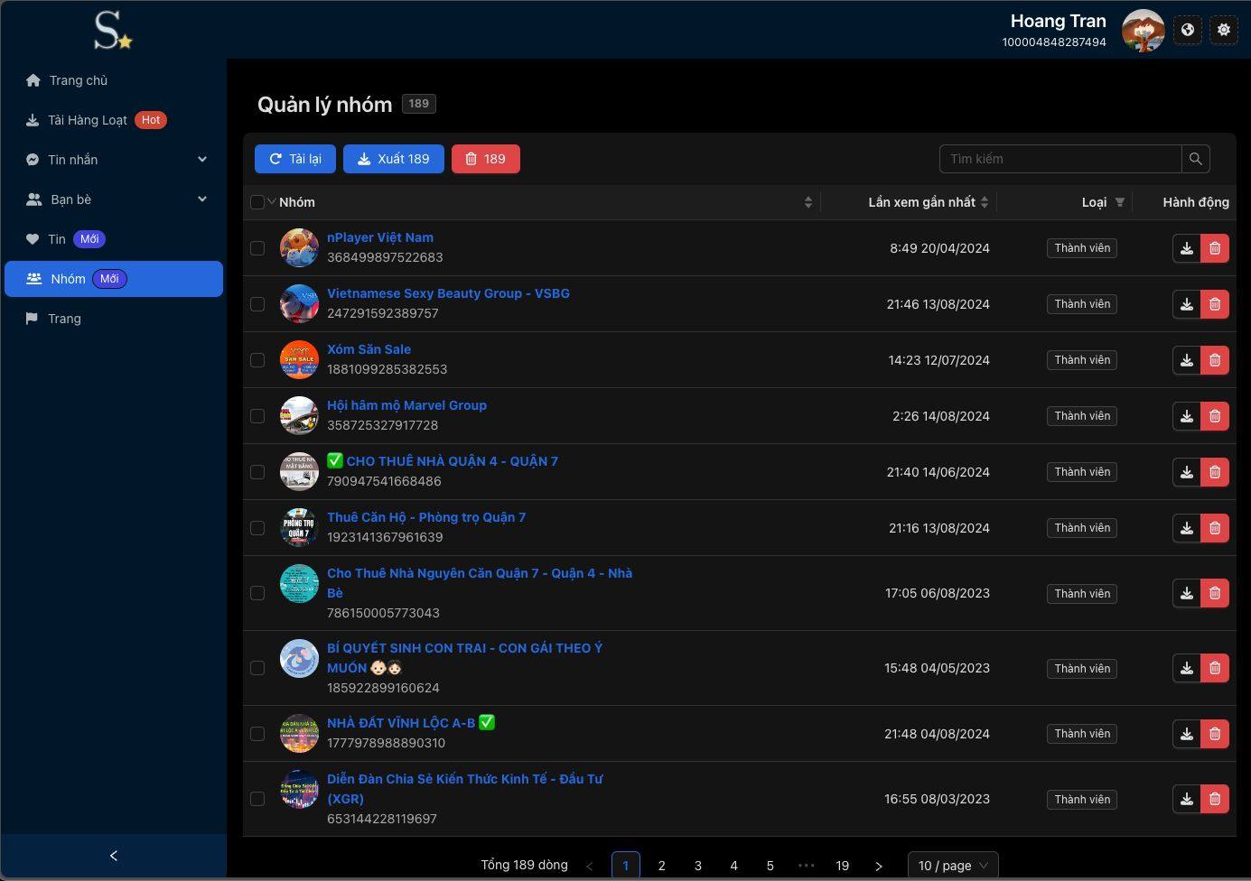Open the selection dropdown arrow beside header checkbox
Screen dimensions: 1251x881
pyautogui.click(x=271, y=201)
